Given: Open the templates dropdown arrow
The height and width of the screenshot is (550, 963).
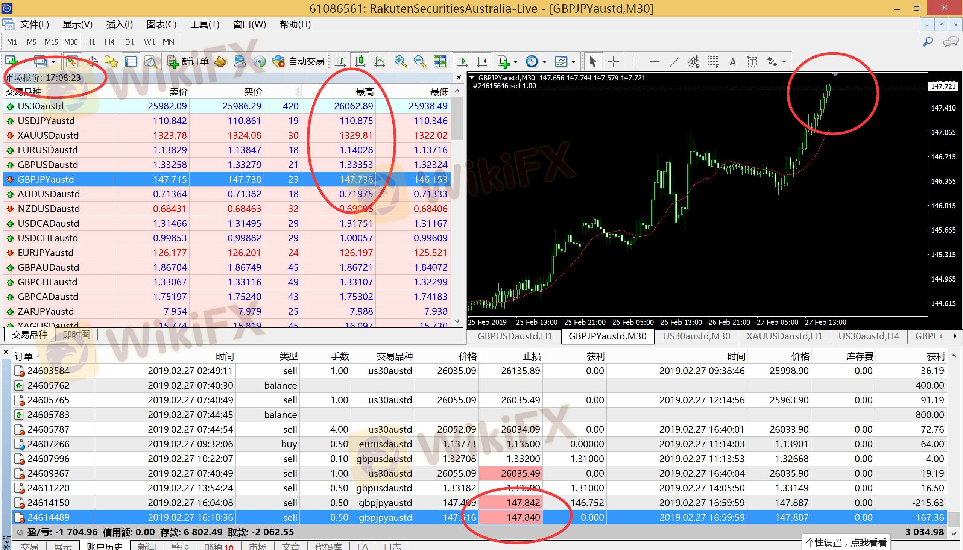Looking at the screenshot, I should (573, 62).
